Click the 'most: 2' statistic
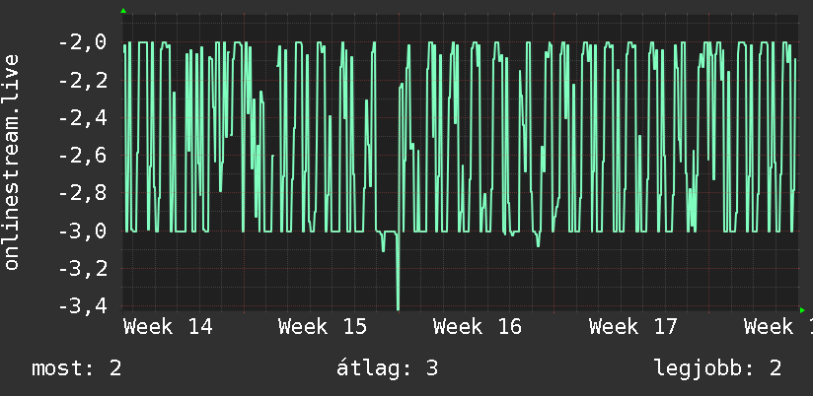 coord(77,368)
